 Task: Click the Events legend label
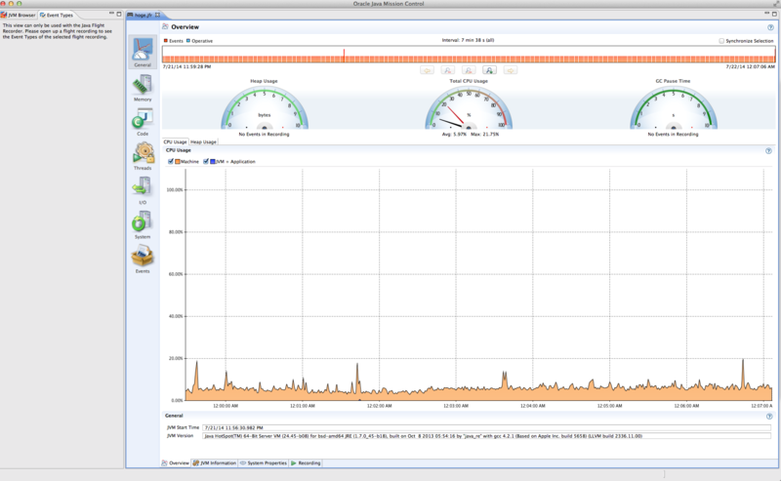176,41
